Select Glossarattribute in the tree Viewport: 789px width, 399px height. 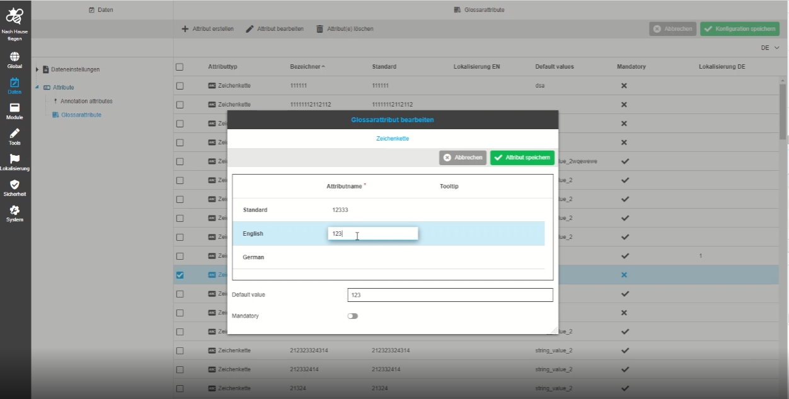[81, 115]
